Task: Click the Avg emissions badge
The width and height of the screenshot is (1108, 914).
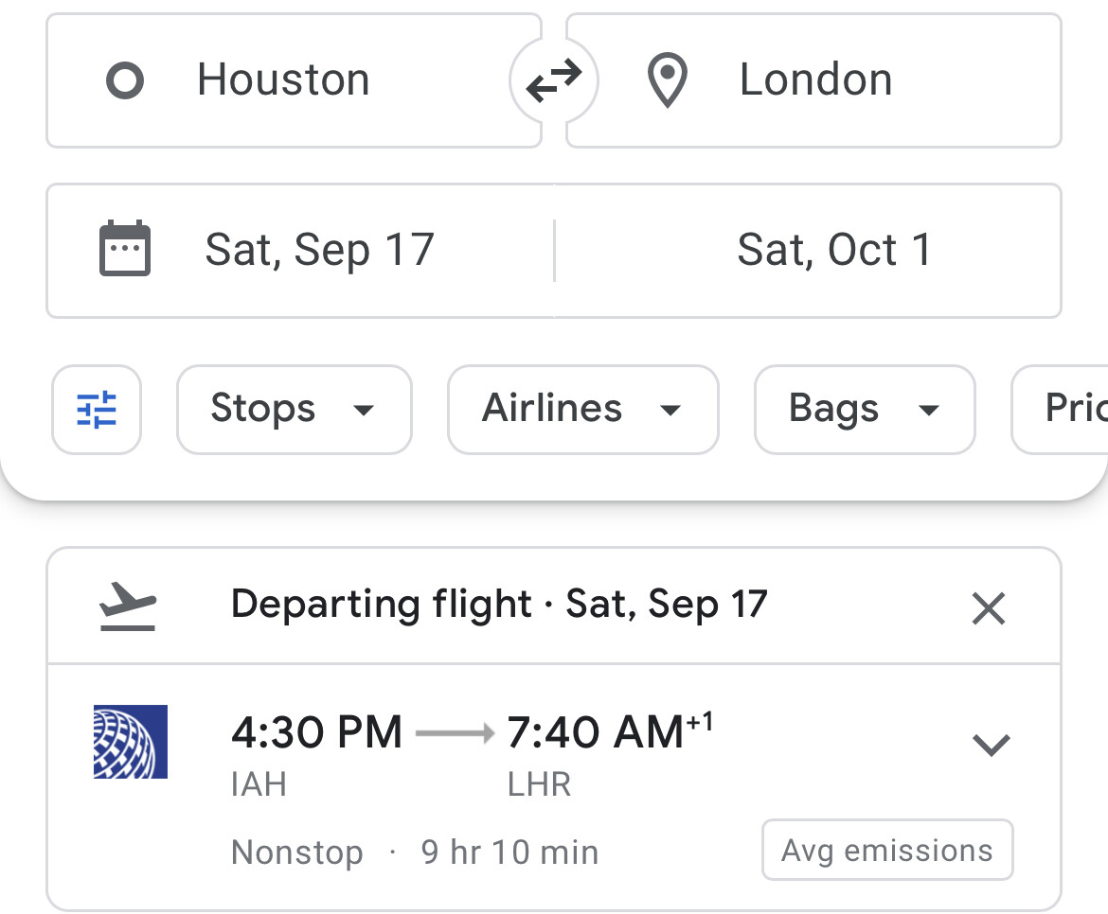Action: [886, 851]
